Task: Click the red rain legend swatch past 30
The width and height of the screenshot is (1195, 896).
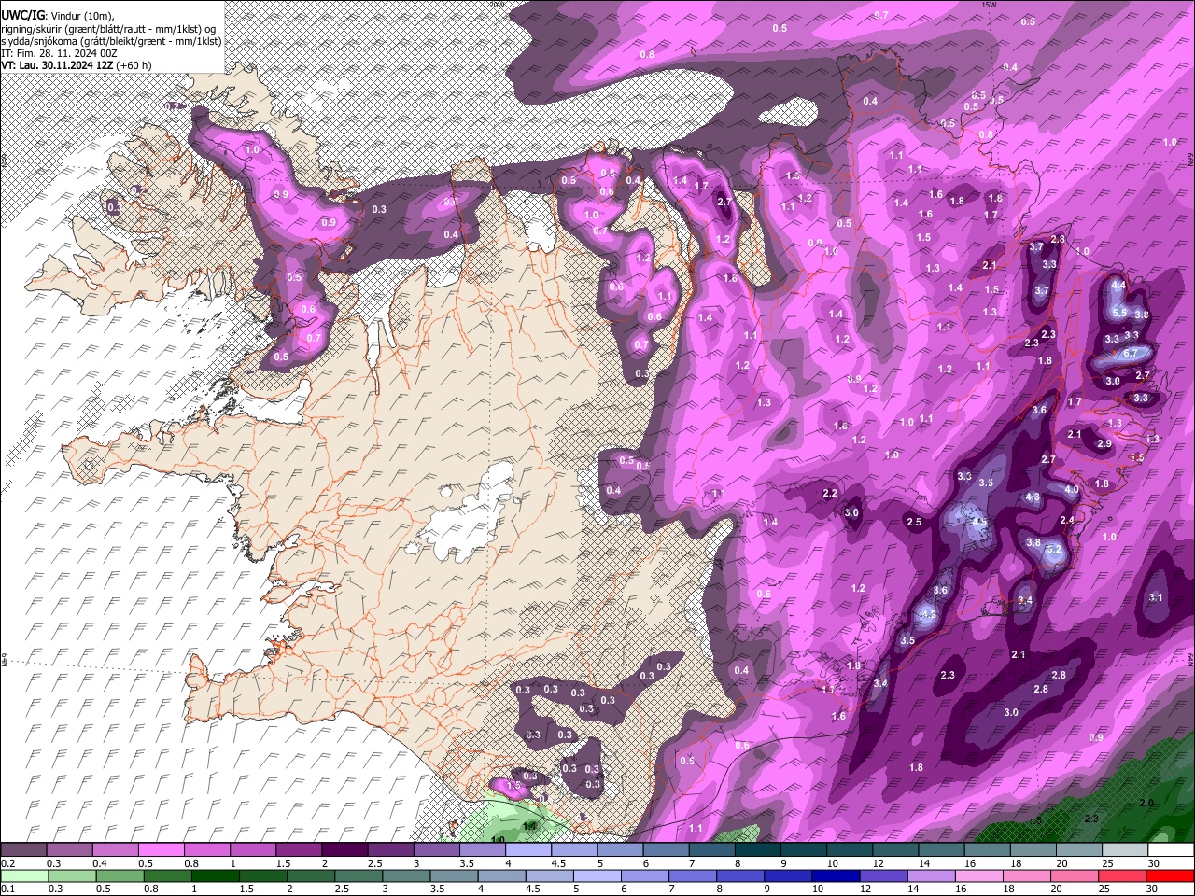Action: [1171, 875]
